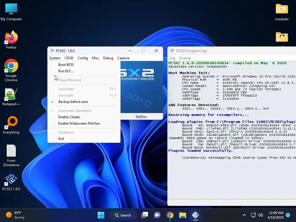Click PCSX2 taskbar icon
This screenshot has height=222, width=296.
pos(195,215)
